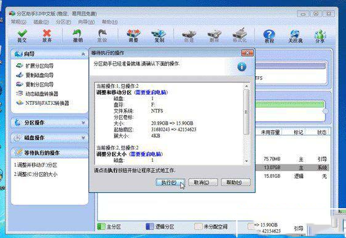The image size is (346, 238).
Task: Open the 动态磁盘转换器 tool
Action: 37,94
